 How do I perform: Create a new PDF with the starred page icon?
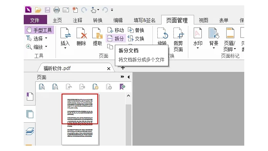pos(75,10)
